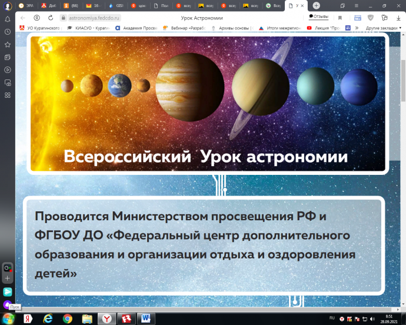Change RU input language indicator
Viewport: 406px width, 325px height.
point(332,318)
